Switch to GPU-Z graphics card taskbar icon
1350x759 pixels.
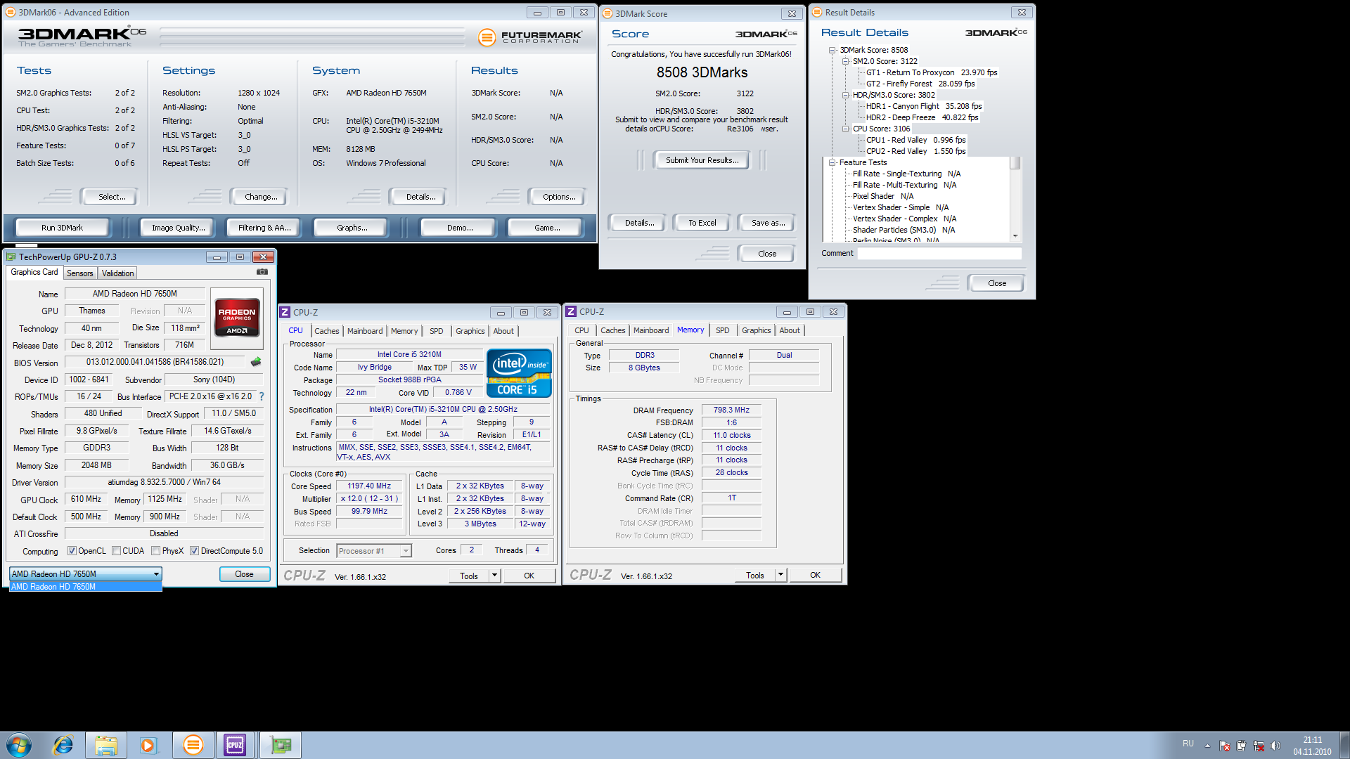(x=281, y=745)
